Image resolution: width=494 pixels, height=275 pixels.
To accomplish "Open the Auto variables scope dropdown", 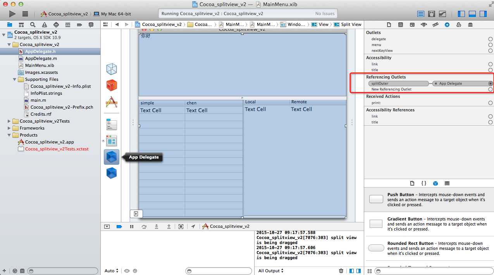I will pyautogui.click(x=111, y=271).
